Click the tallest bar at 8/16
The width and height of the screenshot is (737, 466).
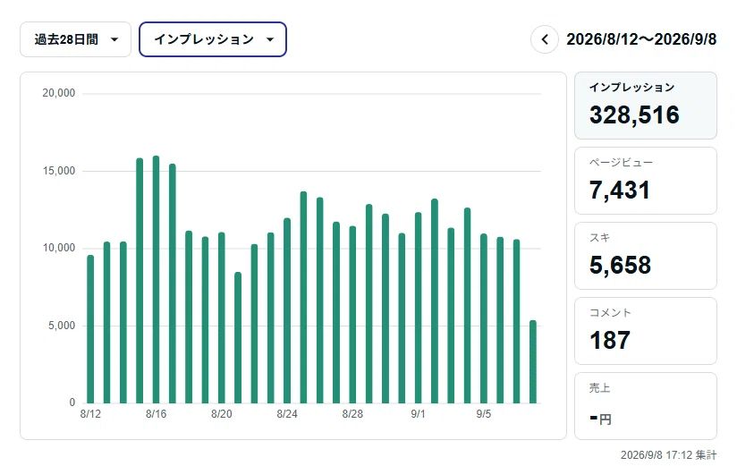coord(156,280)
